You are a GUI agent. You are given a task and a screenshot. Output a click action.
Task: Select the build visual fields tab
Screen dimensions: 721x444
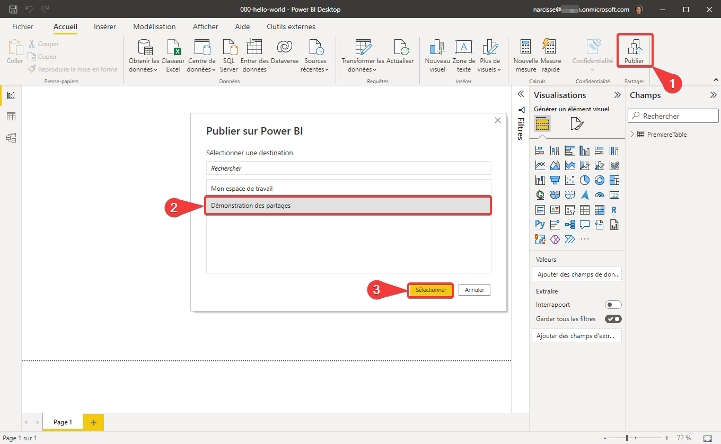click(x=542, y=124)
